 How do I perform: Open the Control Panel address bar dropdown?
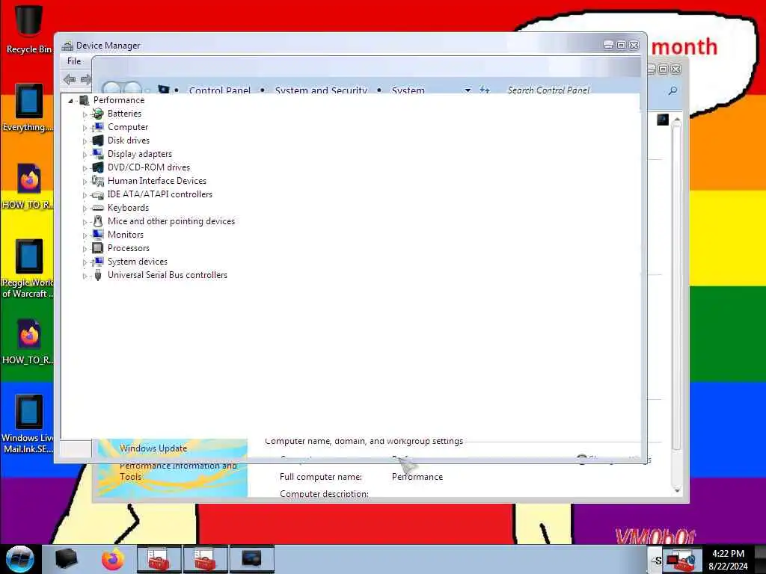(x=468, y=90)
